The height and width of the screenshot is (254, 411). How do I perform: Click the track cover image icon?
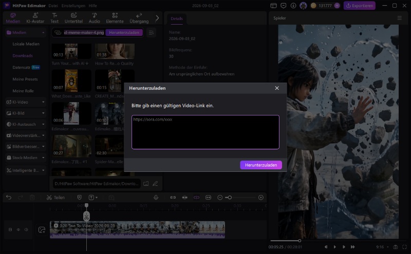[42, 230]
